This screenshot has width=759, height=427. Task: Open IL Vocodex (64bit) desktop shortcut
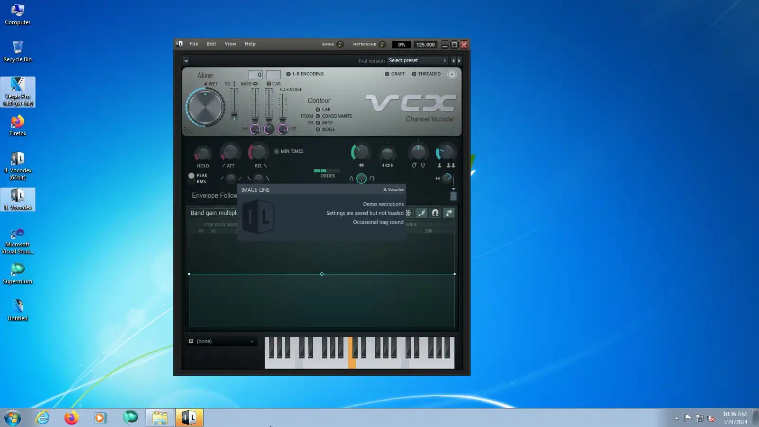18,166
